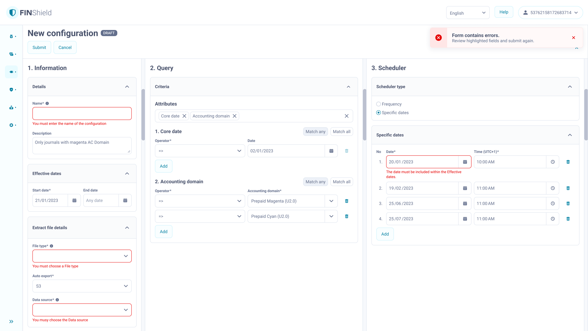
Task: Click the Name field info icon
Action: click(47, 103)
